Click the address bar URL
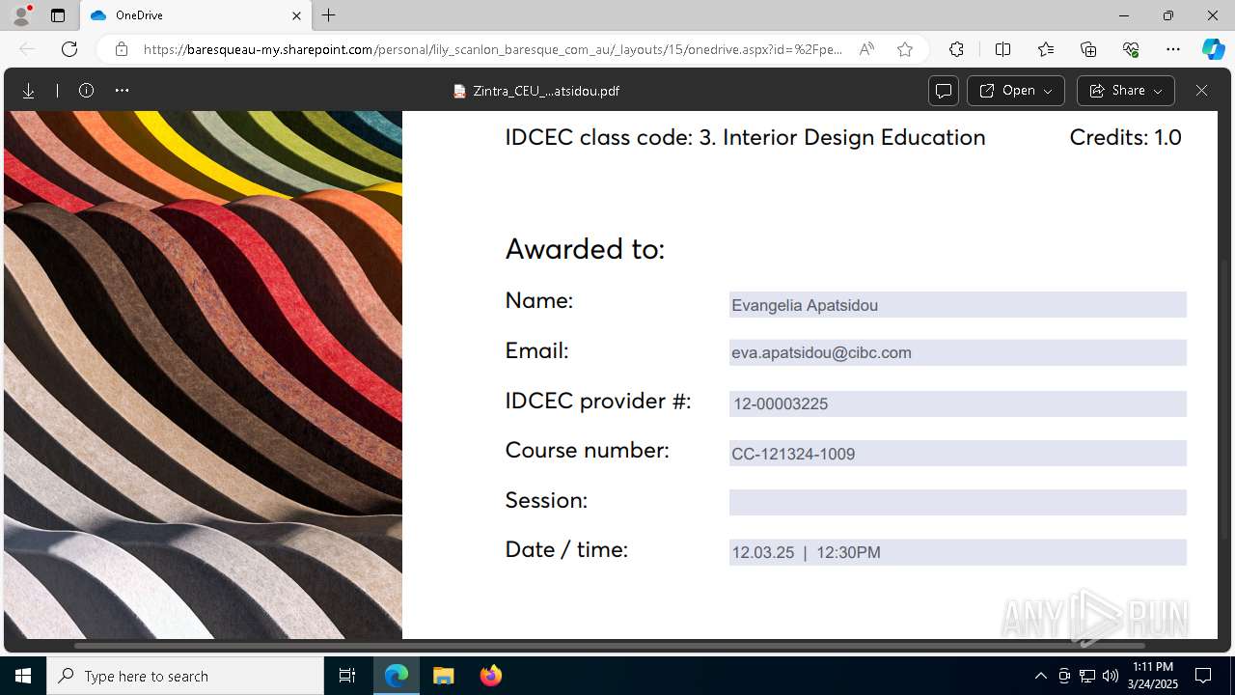This screenshot has height=695, width=1235. pos(492,49)
